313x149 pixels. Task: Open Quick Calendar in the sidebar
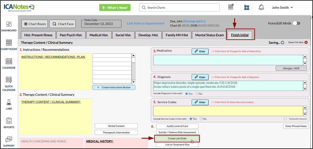(9, 80)
